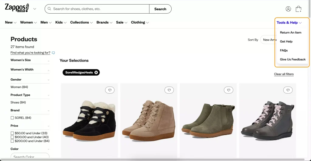Viewport: 311px width, 161px height.
Task: Click the magnifier icon in search box
Action: 49,9
